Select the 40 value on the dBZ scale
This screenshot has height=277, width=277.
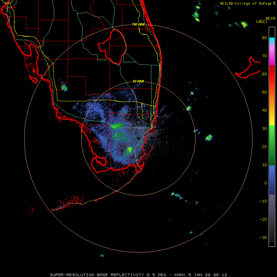pyautogui.click(x=264, y=110)
